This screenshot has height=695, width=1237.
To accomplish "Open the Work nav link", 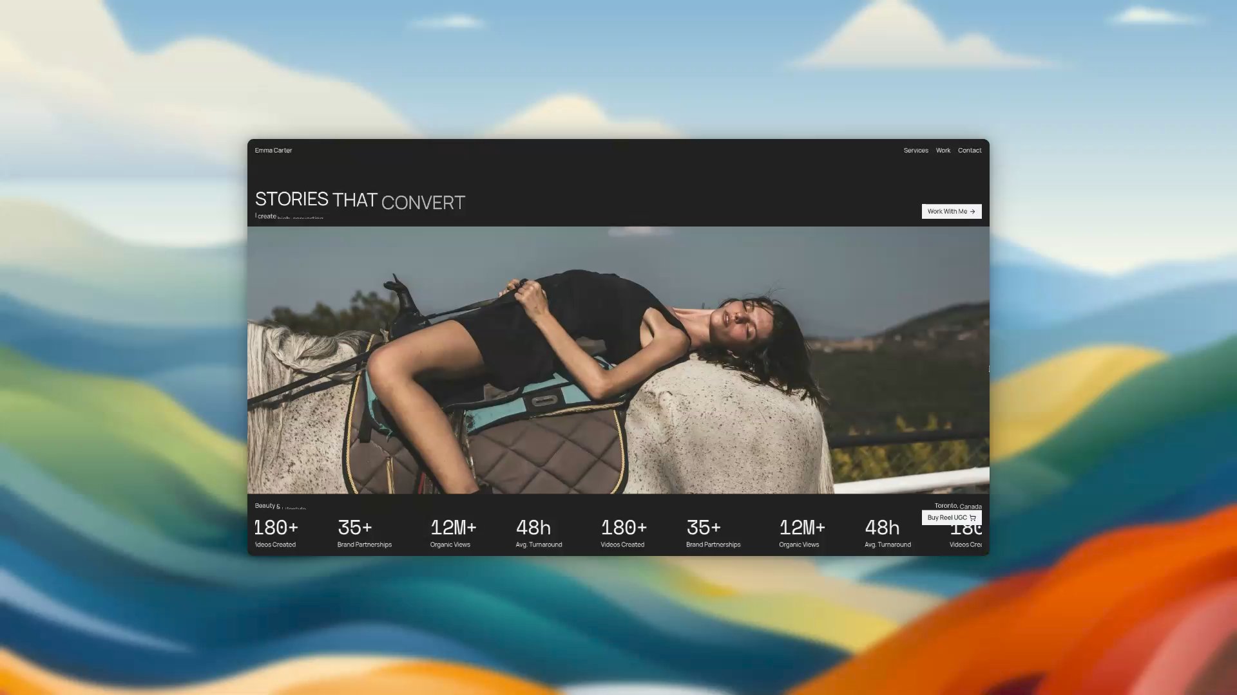I will [943, 151].
